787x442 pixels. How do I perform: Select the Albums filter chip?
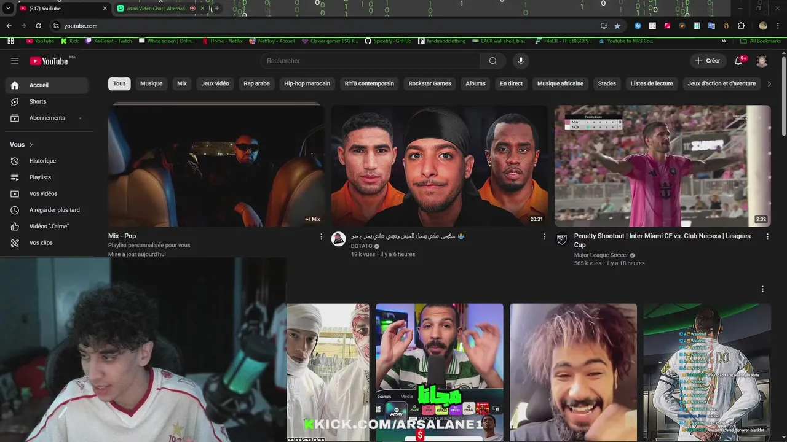coord(475,83)
